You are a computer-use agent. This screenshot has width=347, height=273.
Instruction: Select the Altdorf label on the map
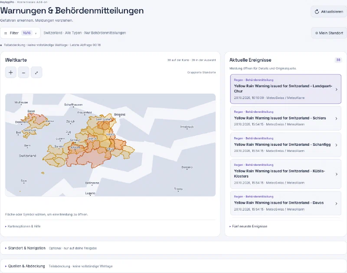[x=75, y=148]
